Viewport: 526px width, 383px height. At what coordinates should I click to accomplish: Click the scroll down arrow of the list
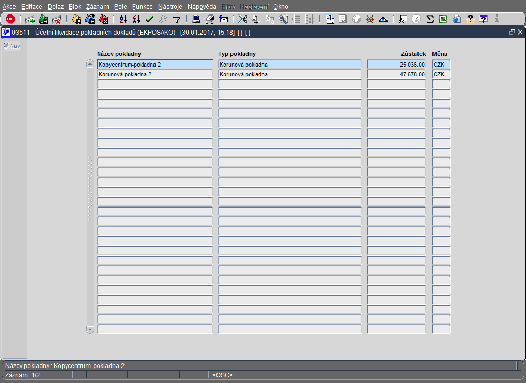point(90,329)
